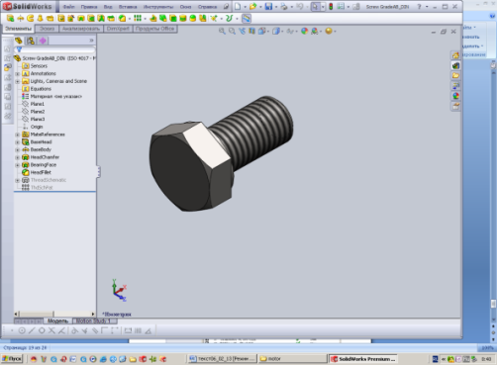Click the Reference Geometry star icon
Image resolution: width=497 pixels, height=365 pixels.
pyautogui.click(x=214, y=18)
